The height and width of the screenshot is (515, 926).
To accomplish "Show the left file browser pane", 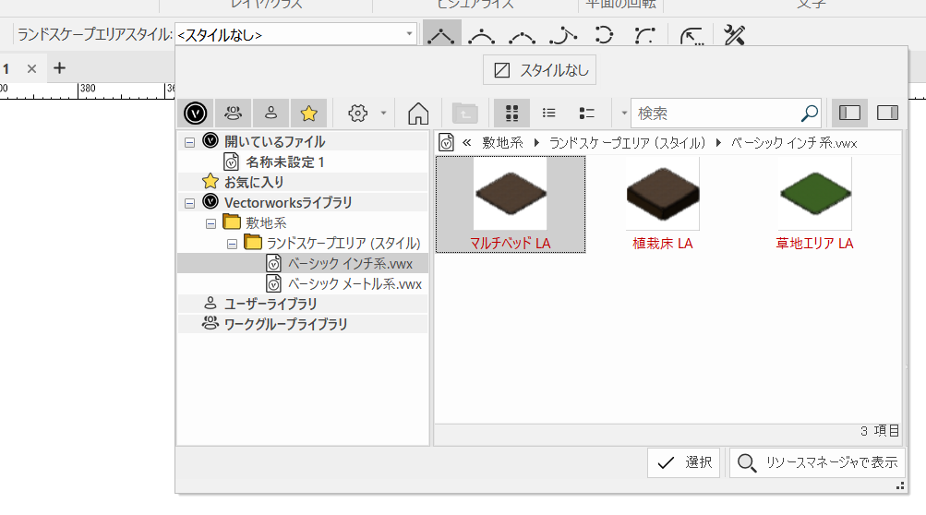I will point(849,113).
